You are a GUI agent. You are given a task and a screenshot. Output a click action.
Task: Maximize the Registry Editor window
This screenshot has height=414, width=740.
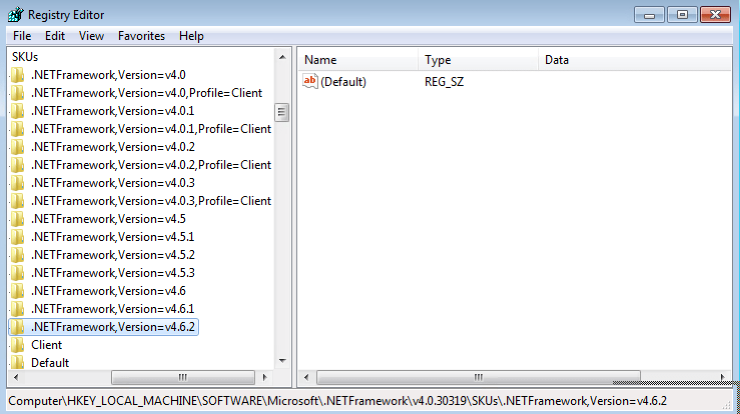682,15
